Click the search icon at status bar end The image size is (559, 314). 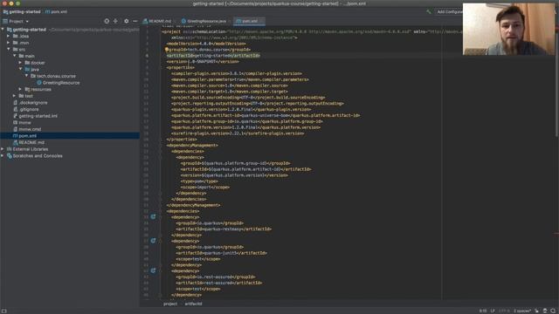click(x=553, y=311)
